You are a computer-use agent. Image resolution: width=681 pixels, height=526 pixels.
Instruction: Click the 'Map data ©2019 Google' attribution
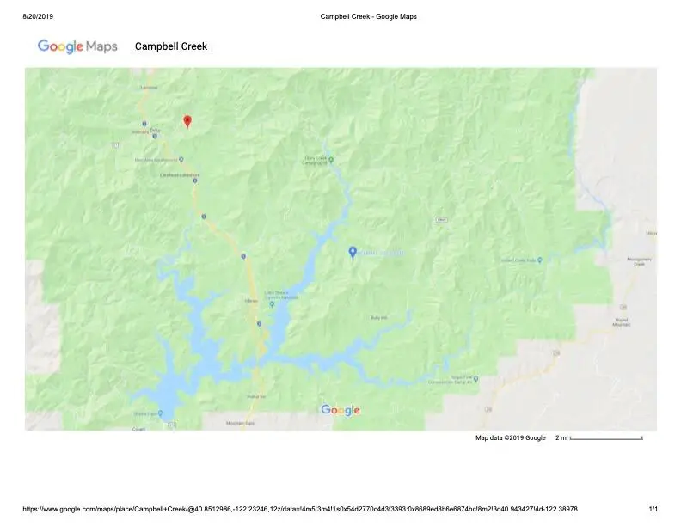[x=510, y=437]
